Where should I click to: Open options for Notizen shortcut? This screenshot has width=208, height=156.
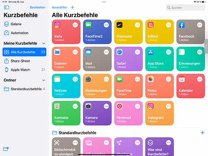click(x=75, y=79)
